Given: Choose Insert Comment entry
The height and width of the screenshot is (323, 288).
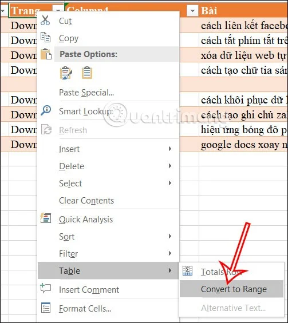Looking at the screenshot, I should 108,290.
